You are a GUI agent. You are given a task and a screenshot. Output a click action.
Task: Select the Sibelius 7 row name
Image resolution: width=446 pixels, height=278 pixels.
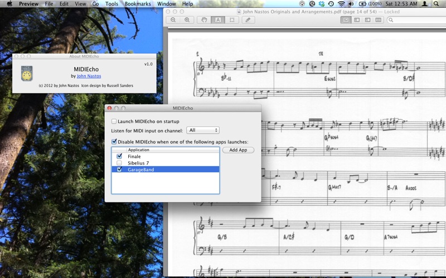pos(138,163)
